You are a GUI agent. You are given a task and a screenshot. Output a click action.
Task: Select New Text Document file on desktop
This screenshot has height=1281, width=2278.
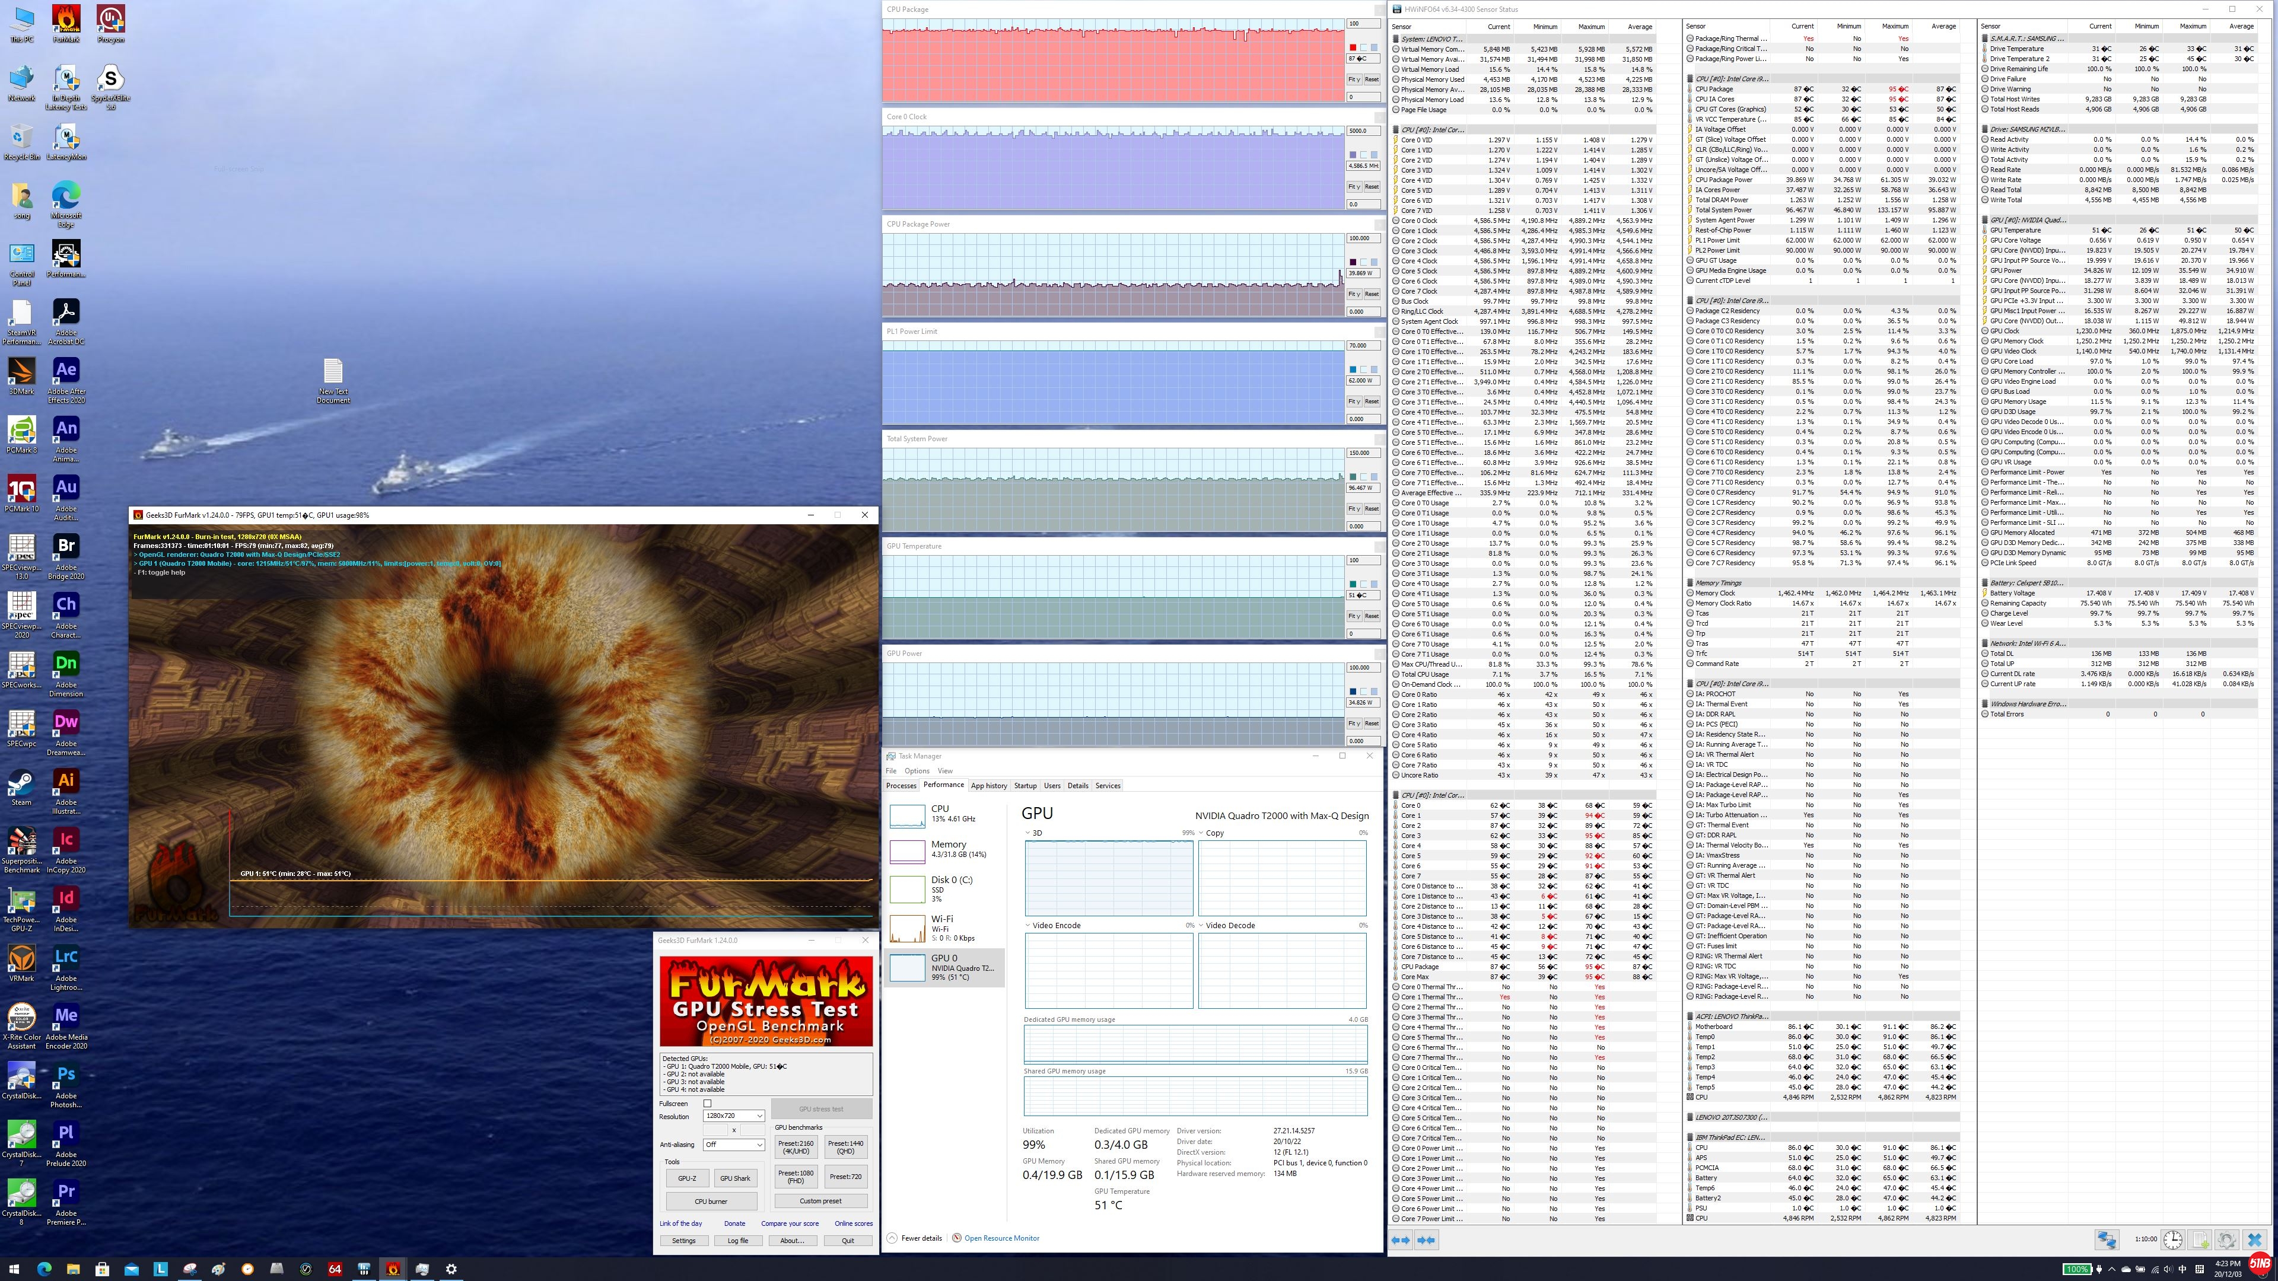332,381
